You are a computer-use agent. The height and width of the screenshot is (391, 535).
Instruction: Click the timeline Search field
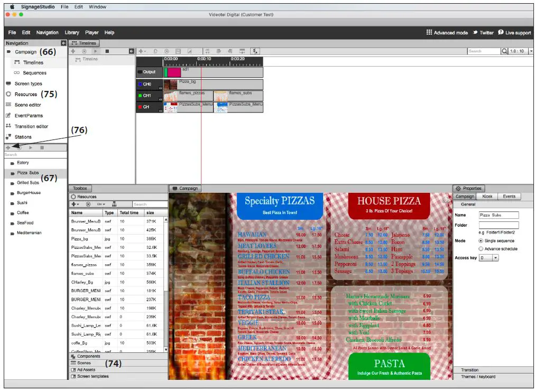point(484,51)
